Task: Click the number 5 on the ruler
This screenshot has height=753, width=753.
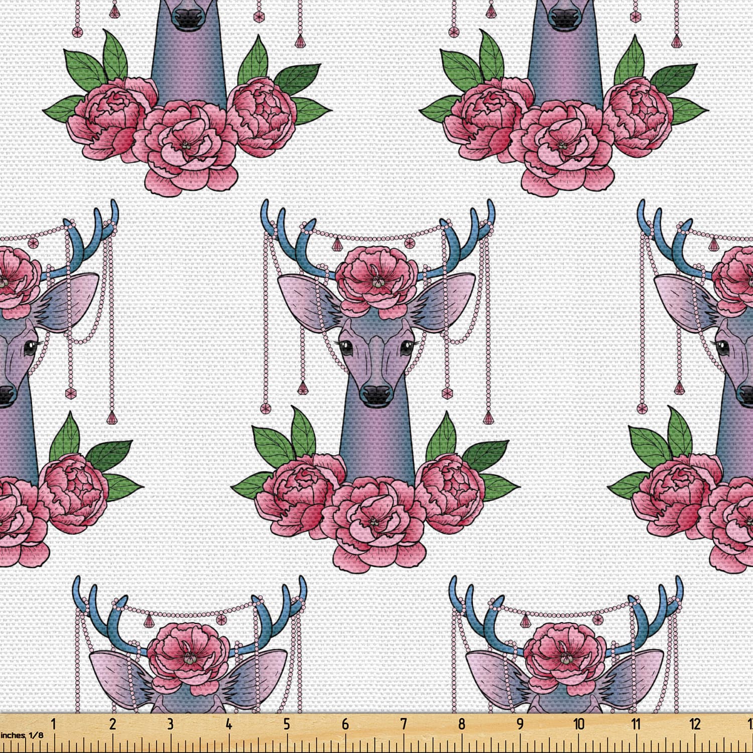Action: click(287, 724)
